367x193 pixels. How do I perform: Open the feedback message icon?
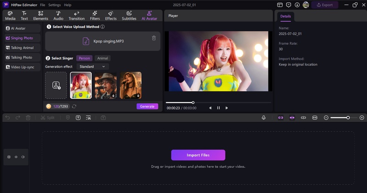(289, 5)
